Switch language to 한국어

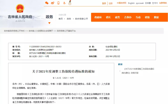pos(155,3)
